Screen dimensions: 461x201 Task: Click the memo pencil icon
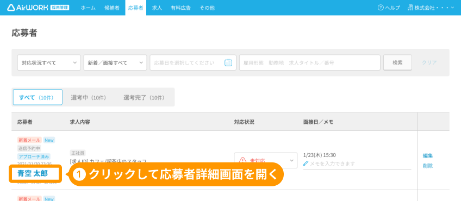point(306,164)
